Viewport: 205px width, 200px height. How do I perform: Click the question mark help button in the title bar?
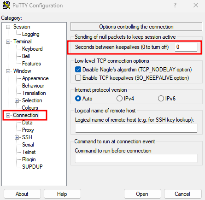coord(175,6)
